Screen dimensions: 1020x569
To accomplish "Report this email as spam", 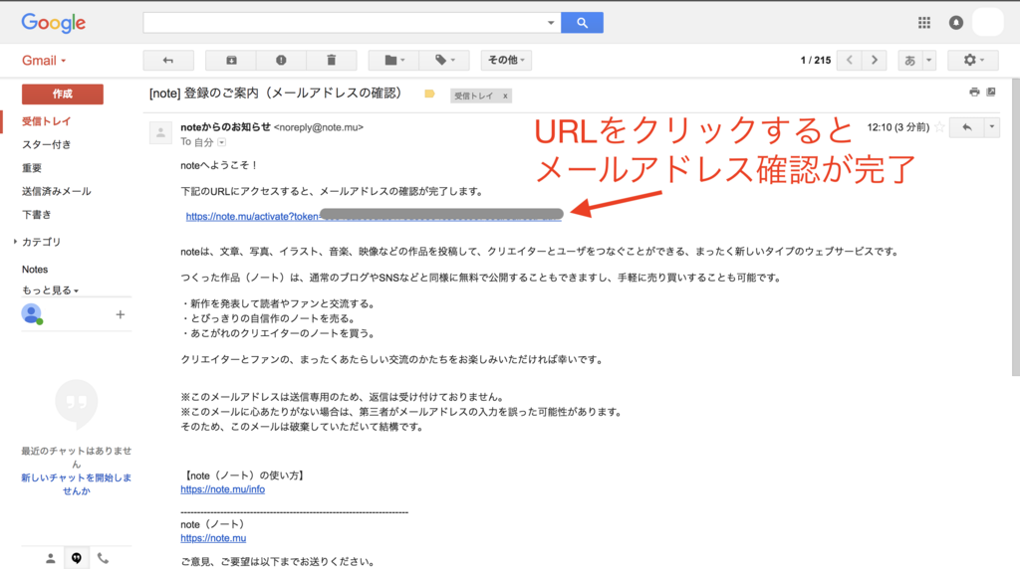I will (281, 60).
